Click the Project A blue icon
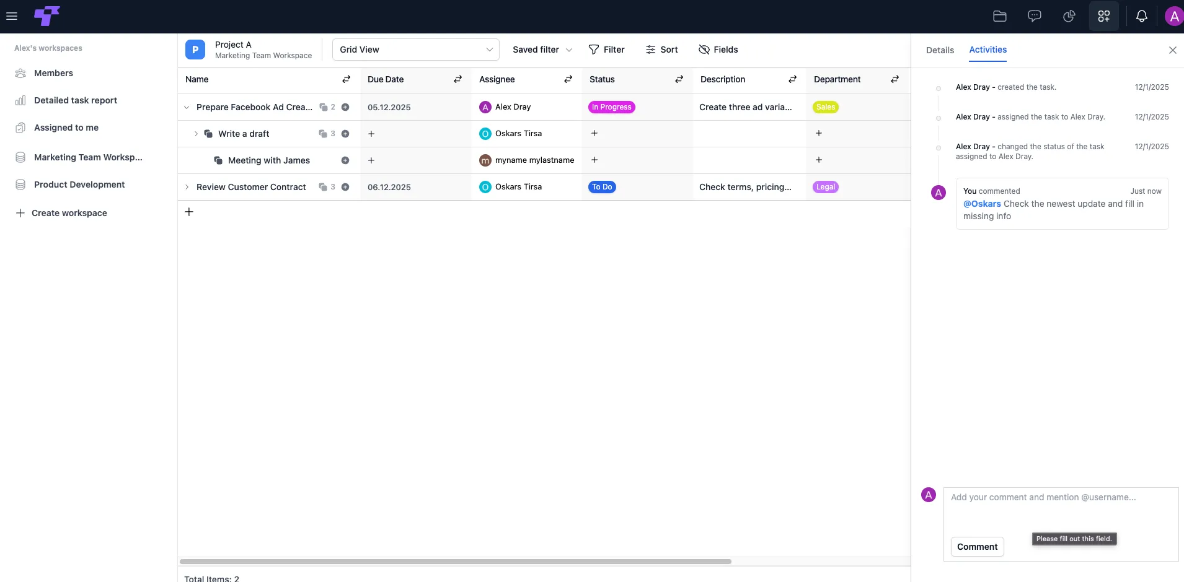1184x582 pixels. pos(195,50)
